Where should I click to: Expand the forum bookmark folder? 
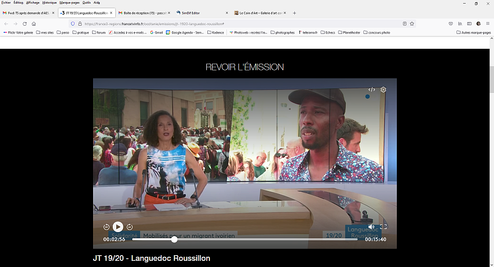[99, 32]
